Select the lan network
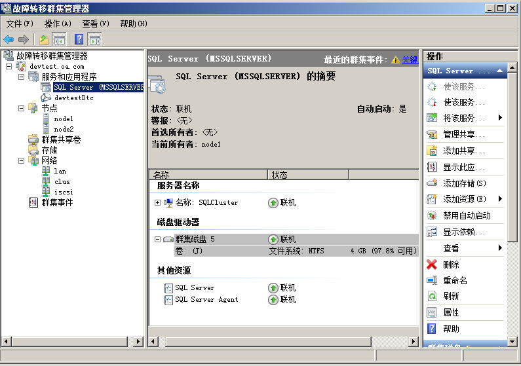Viewport: 521px width, 366px height. [60, 172]
